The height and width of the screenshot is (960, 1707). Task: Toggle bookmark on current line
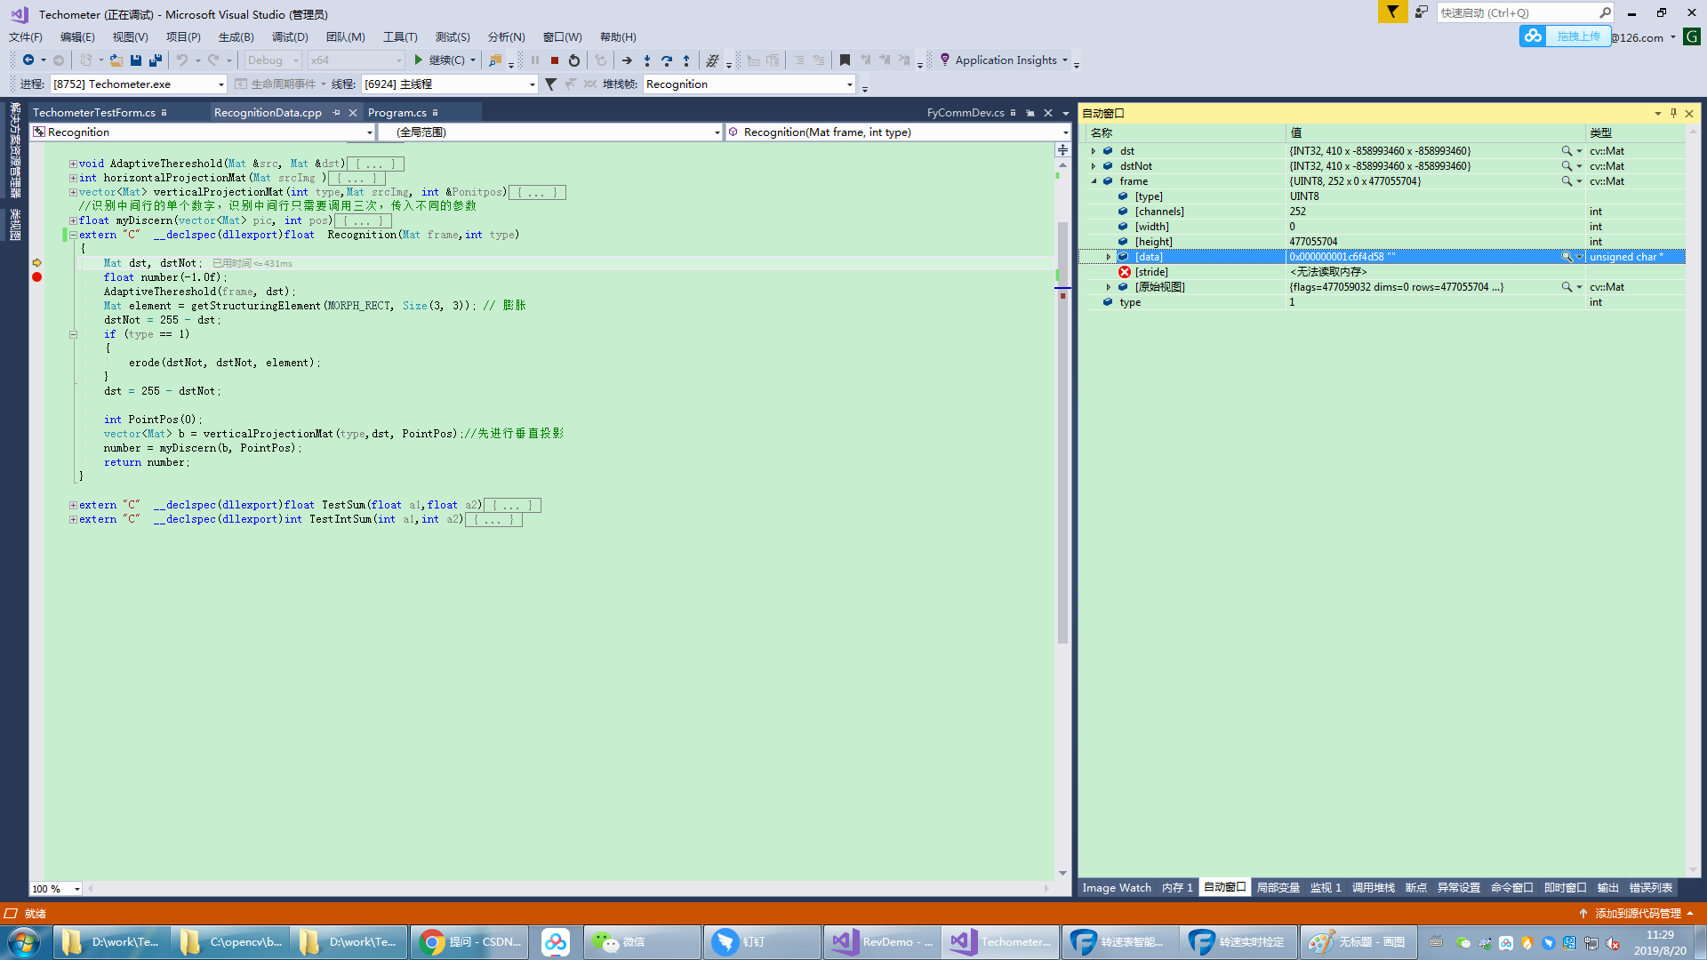(x=845, y=60)
